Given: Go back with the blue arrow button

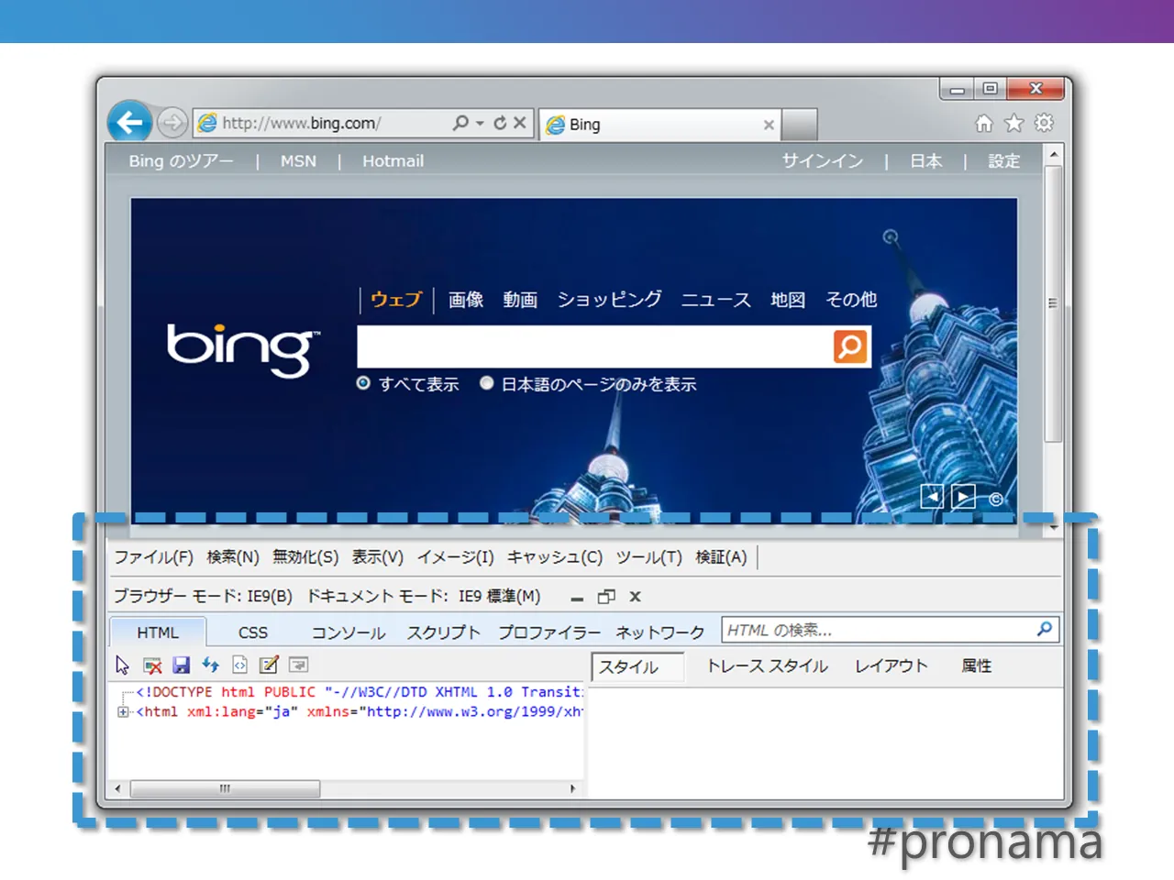Looking at the screenshot, I should click(130, 123).
